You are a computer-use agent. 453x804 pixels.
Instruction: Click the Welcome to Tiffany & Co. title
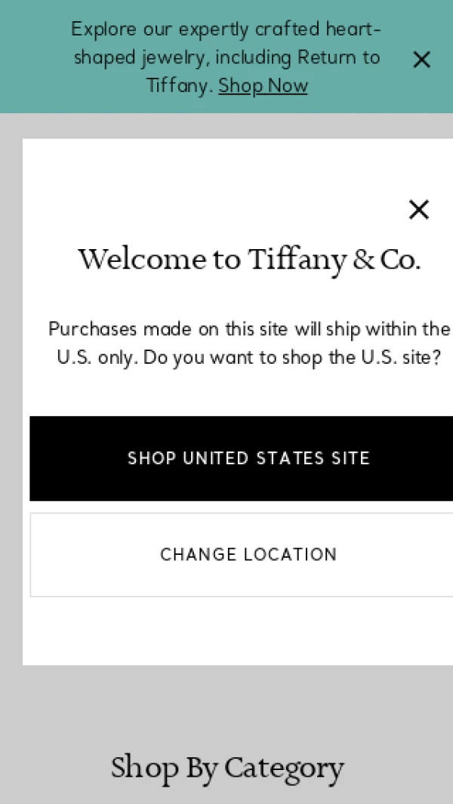(x=248, y=260)
